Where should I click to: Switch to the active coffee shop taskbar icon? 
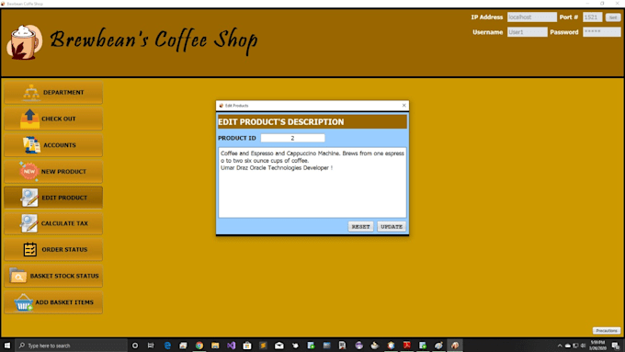pos(455,346)
